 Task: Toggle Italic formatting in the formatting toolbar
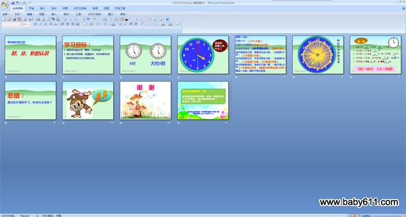tap(41, 24)
